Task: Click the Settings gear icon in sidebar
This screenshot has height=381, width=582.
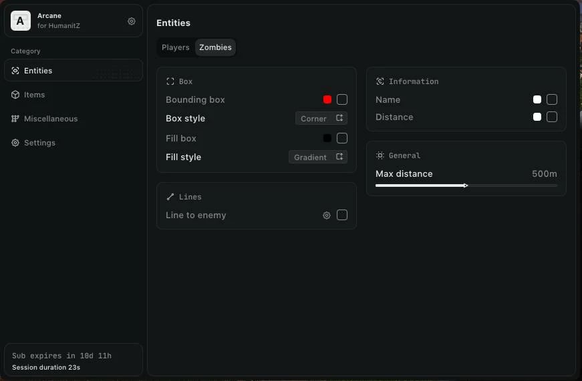Action: [15, 143]
